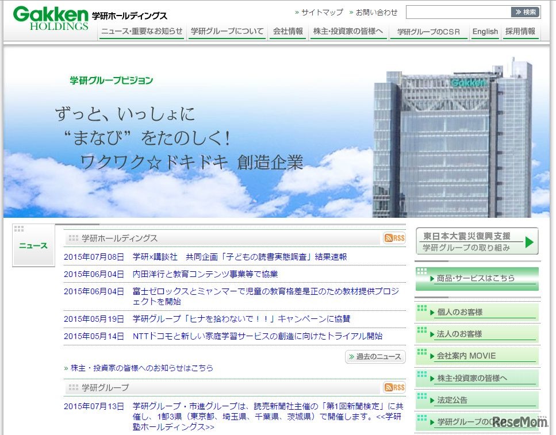
Task: Open 会社案内 MOVIE sidebar link
Action: coord(477,356)
